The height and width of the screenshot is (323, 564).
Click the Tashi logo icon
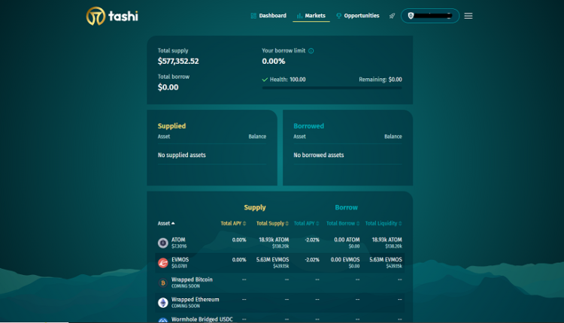point(96,16)
